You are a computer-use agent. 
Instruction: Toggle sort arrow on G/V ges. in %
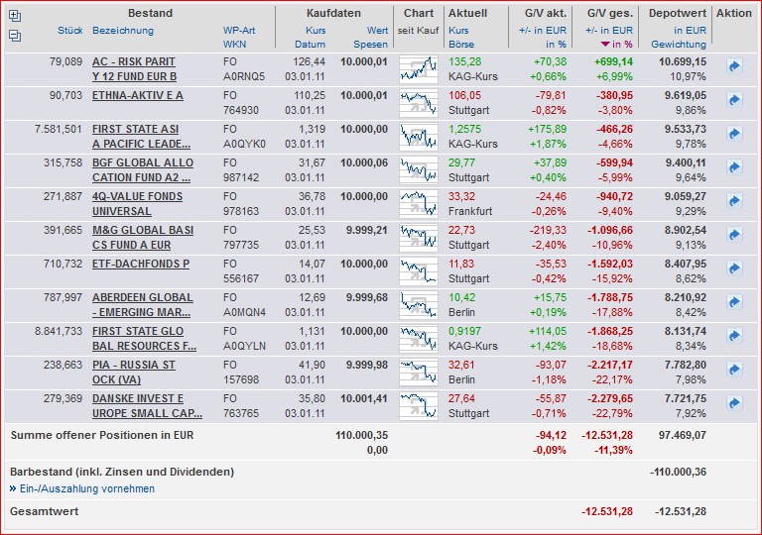(x=605, y=45)
